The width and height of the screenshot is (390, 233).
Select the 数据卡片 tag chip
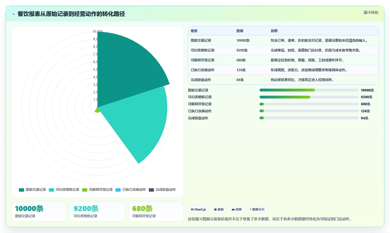(257, 209)
